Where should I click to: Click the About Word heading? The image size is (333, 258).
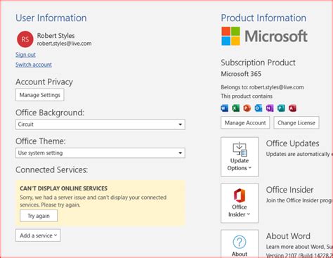click(x=288, y=236)
